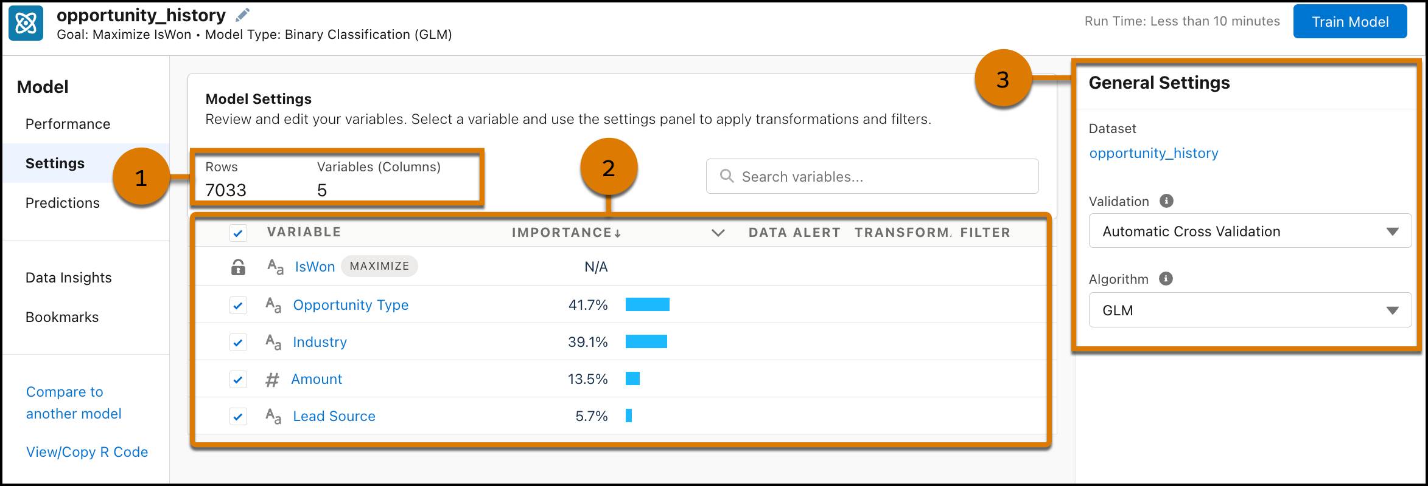1428x486 pixels.
Task: Click the Train Model button
Action: point(1350,21)
